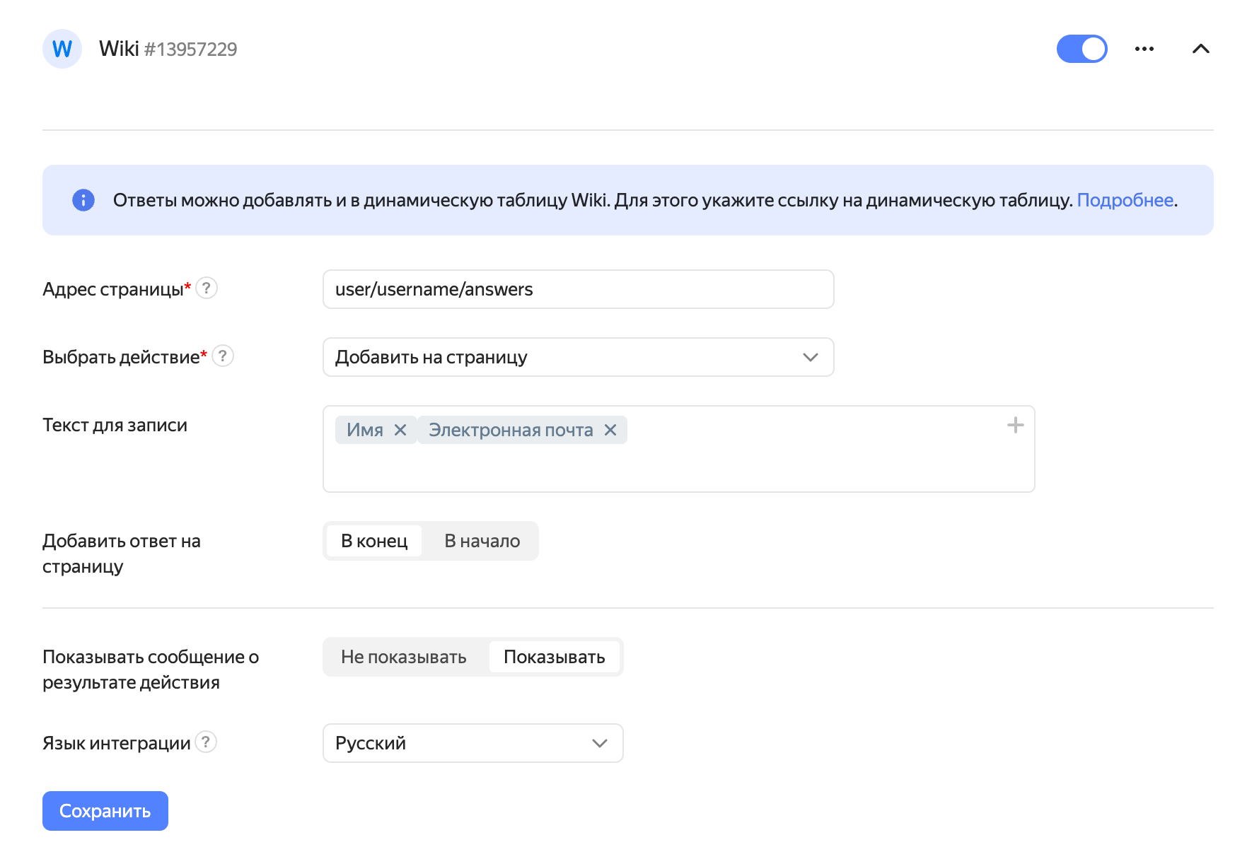This screenshot has width=1235, height=847.
Task: Show help for Адрес страницы field
Action: [207, 288]
